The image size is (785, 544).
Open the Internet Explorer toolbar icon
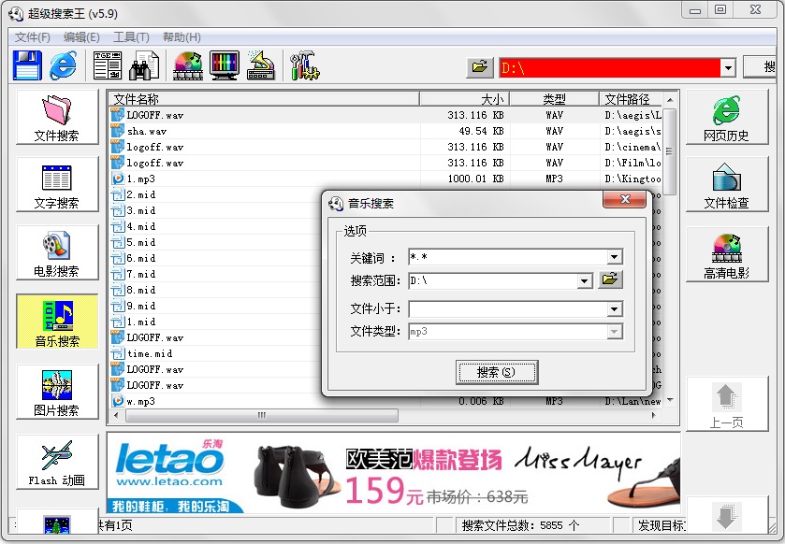63,65
